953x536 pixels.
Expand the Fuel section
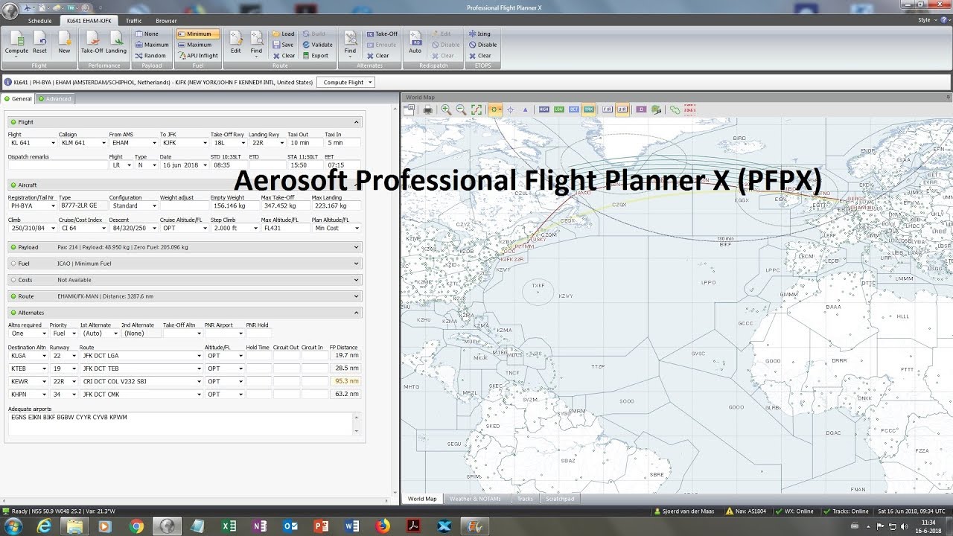point(356,264)
